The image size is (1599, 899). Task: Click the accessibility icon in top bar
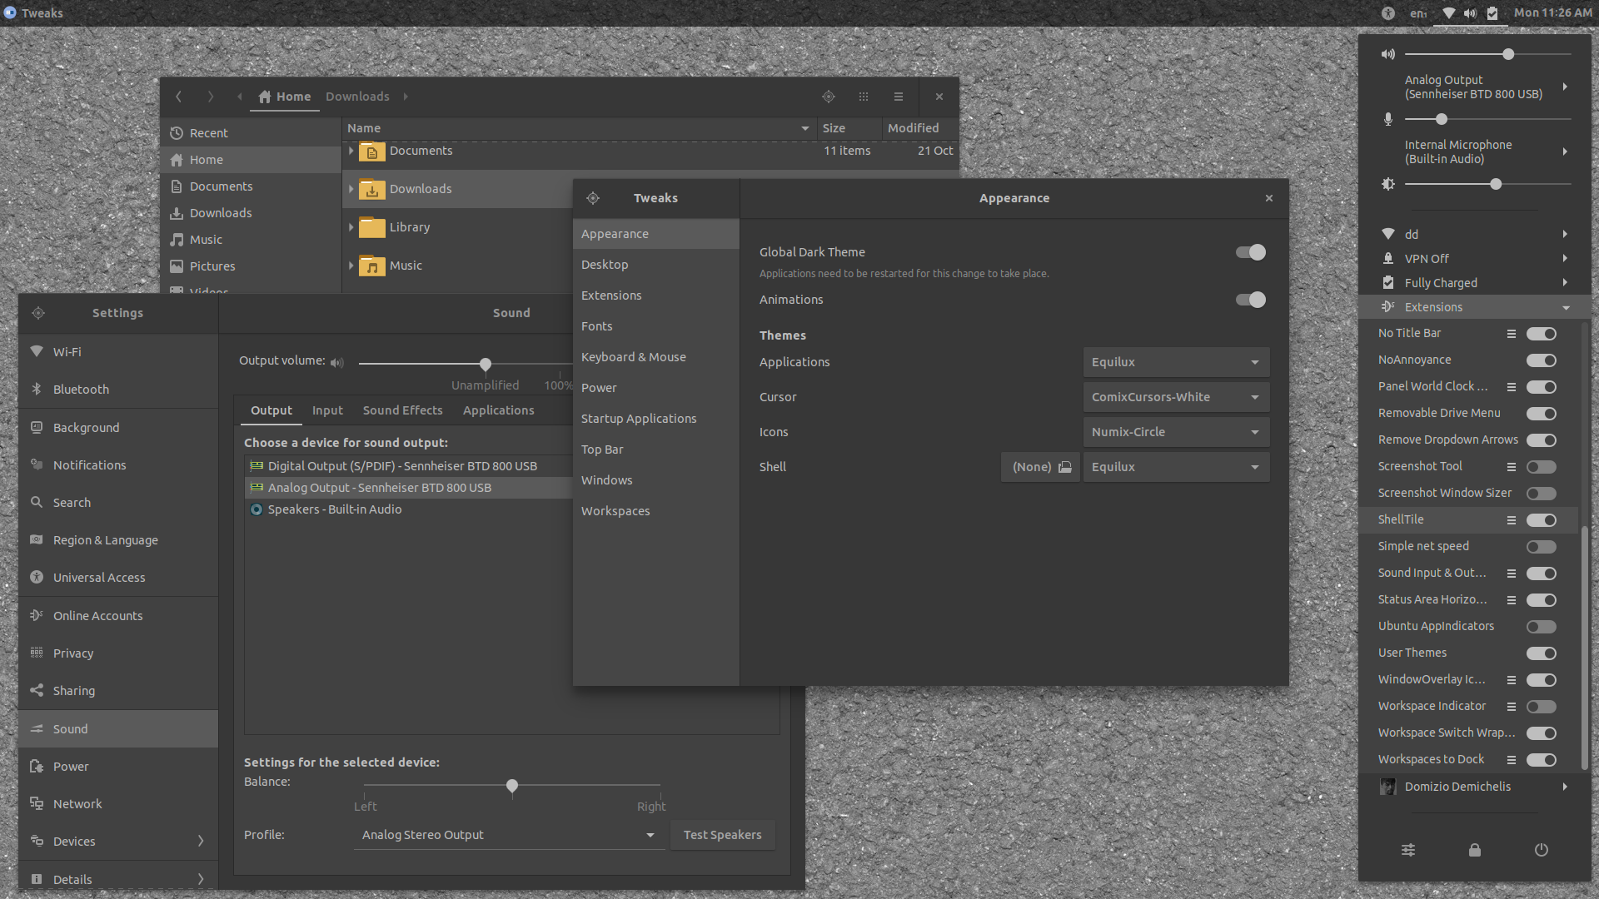pyautogui.click(x=1387, y=12)
